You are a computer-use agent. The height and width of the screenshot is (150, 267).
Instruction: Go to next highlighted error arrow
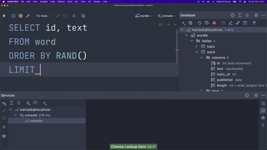(x=175, y=25)
